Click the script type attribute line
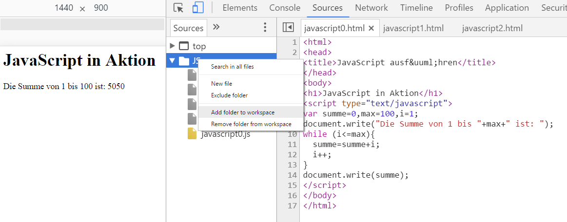The height and width of the screenshot is (222, 567). coord(377,104)
